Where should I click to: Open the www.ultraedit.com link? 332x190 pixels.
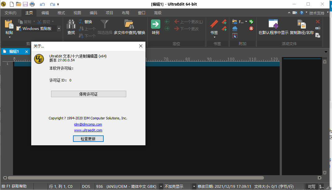tap(88, 130)
